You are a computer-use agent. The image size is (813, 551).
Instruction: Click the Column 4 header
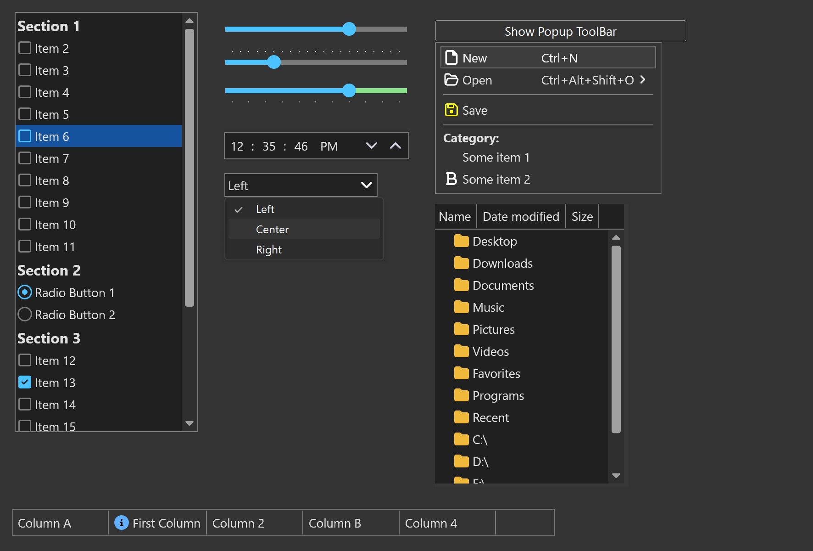[447, 523]
